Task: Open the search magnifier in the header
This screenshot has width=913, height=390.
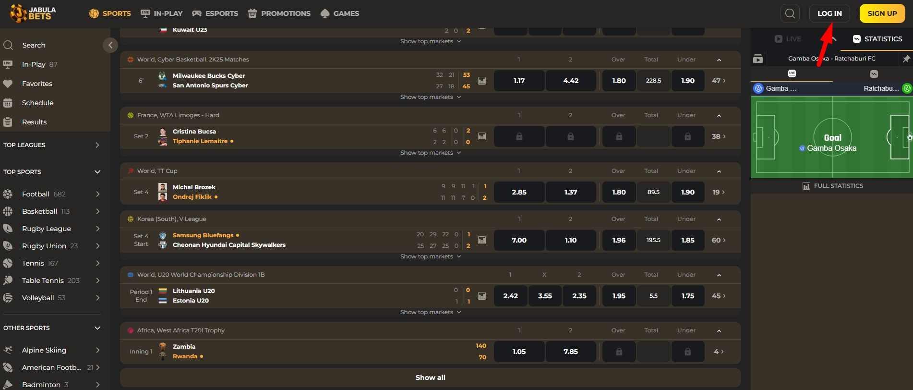Action: tap(790, 13)
